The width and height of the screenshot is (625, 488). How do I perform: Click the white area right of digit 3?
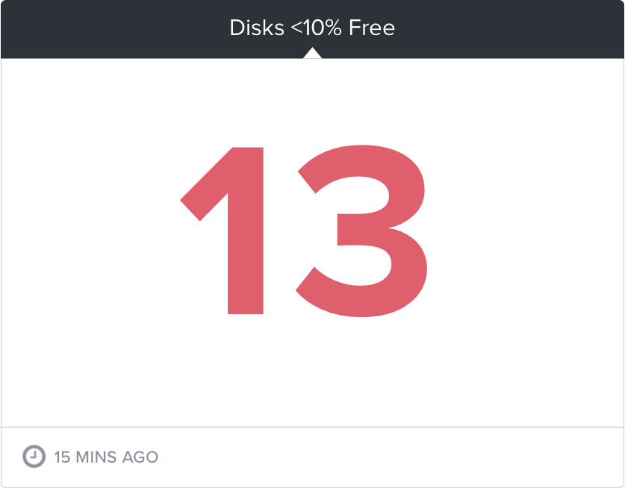[x=526, y=231]
